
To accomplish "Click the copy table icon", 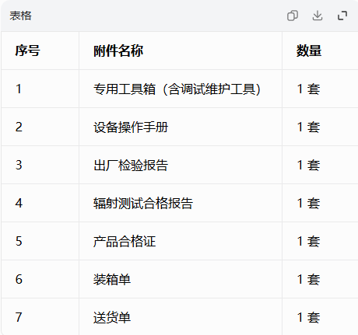I will pos(293,16).
